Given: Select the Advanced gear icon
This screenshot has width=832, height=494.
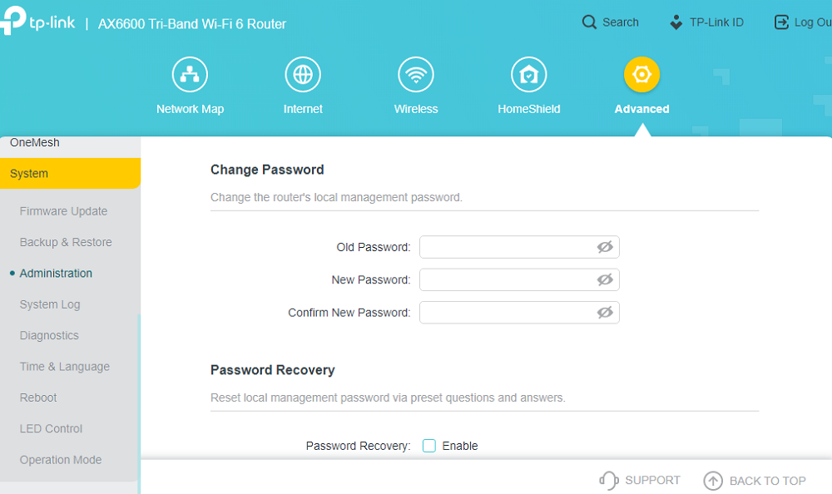Looking at the screenshot, I should (642, 74).
